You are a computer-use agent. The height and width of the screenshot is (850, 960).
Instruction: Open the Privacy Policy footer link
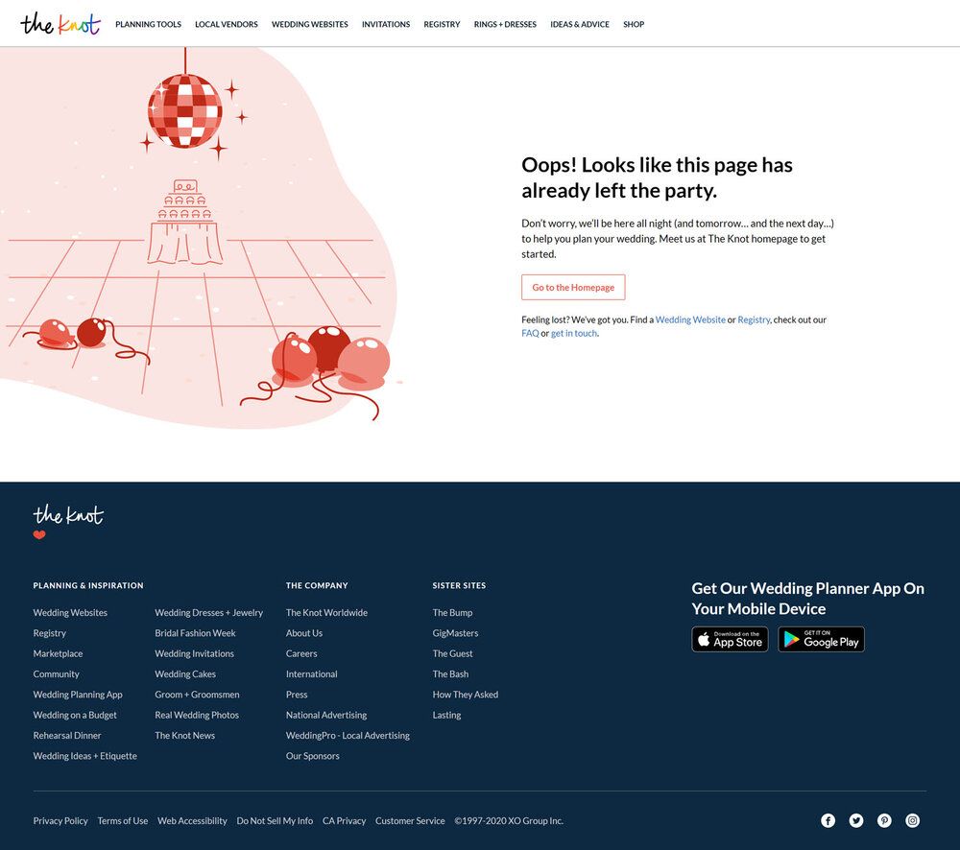click(x=60, y=821)
